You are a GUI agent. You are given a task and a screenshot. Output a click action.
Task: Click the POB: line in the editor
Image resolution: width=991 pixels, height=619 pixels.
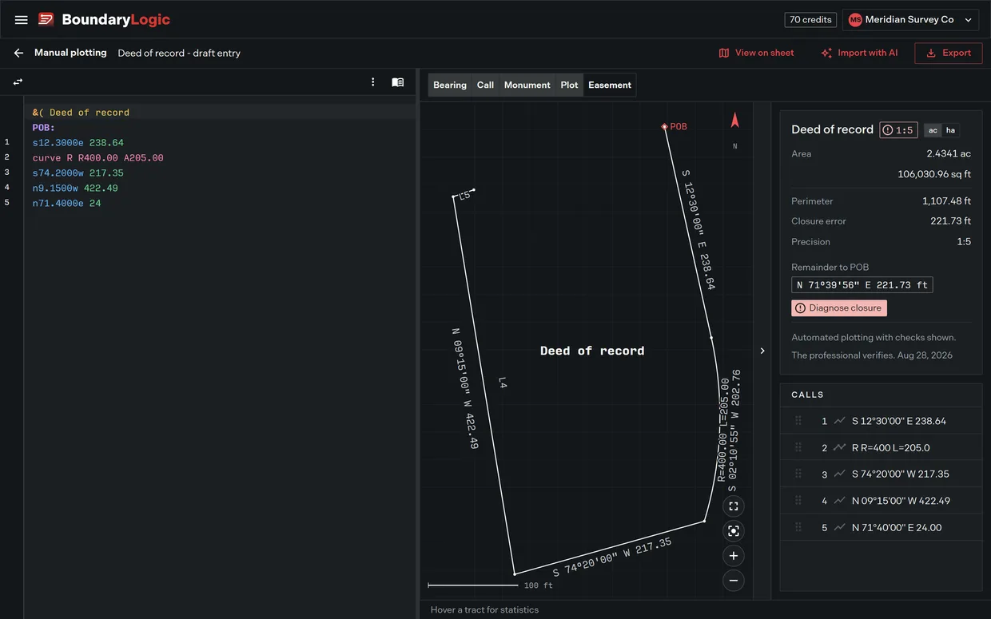tap(43, 128)
